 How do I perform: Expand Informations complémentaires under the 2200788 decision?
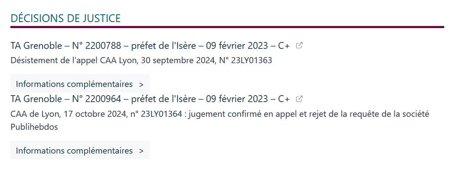[x=80, y=84]
